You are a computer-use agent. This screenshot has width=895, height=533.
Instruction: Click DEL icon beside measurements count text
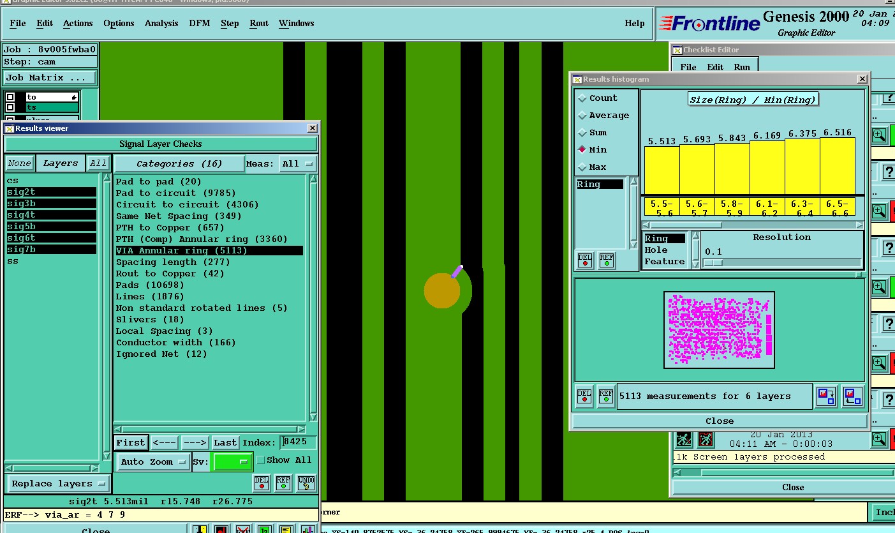(584, 396)
